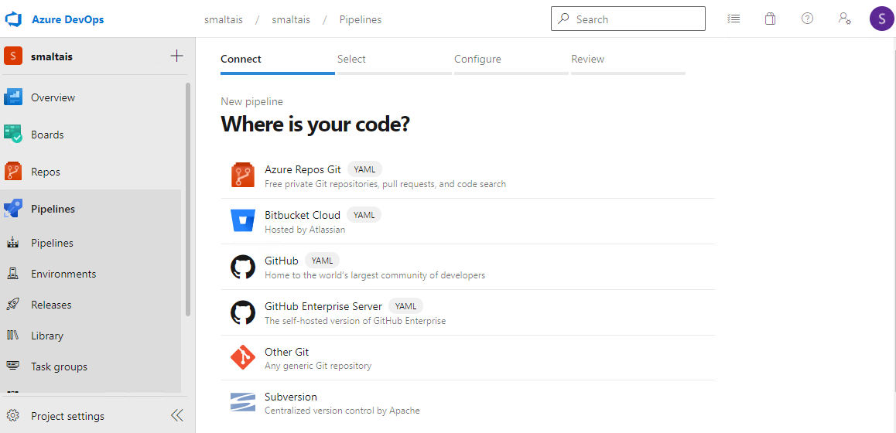Viewport: 896px width, 433px height.
Task: Open the User settings icon
Action: pyautogui.click(x=845, y=19)
